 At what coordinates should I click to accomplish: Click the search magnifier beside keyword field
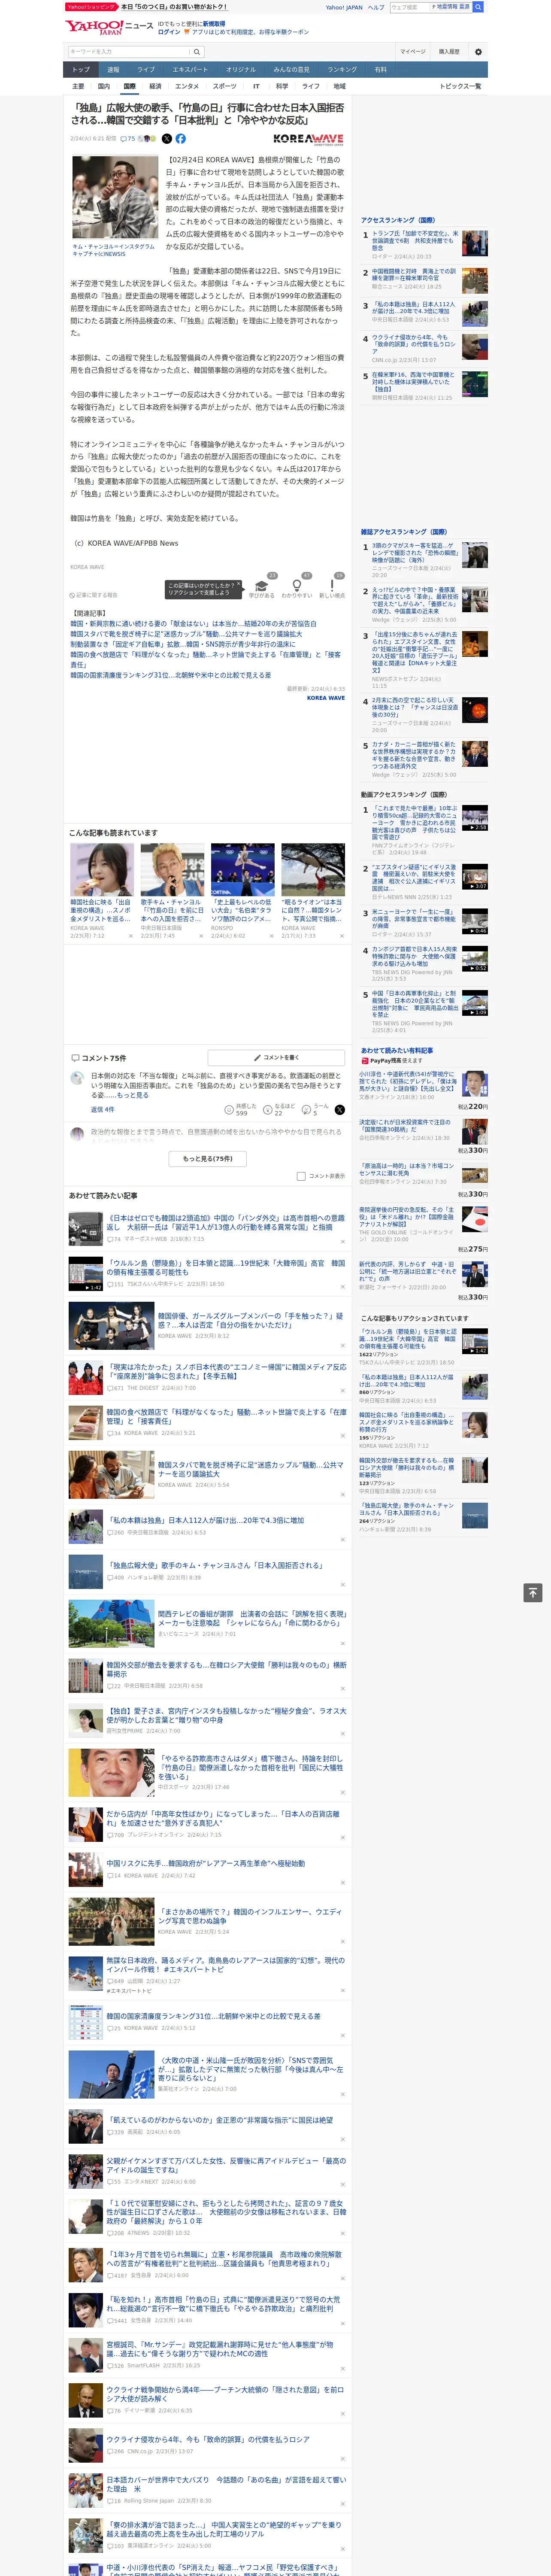point(197,52)
